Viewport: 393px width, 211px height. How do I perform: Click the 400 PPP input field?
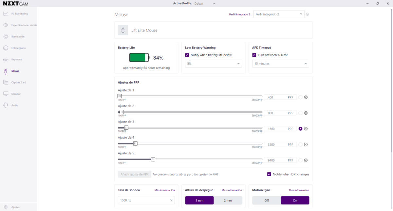click(x=280, y=97)
